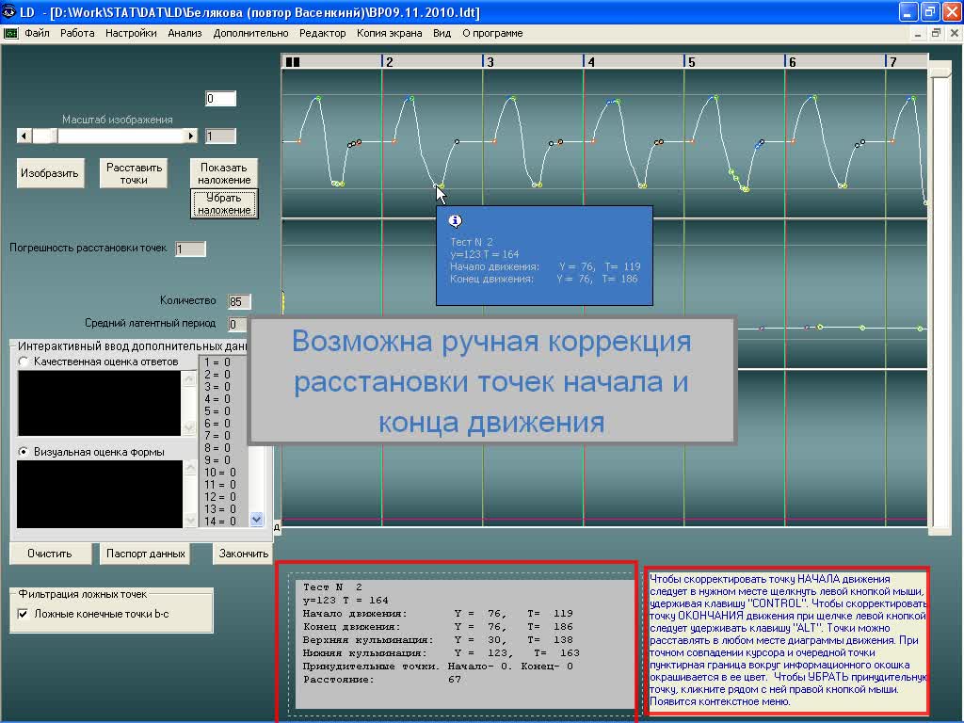Click the Убрать наложение button
Image resolution: width=964 pixels, height=723 pixels.
tap(224, 203)
